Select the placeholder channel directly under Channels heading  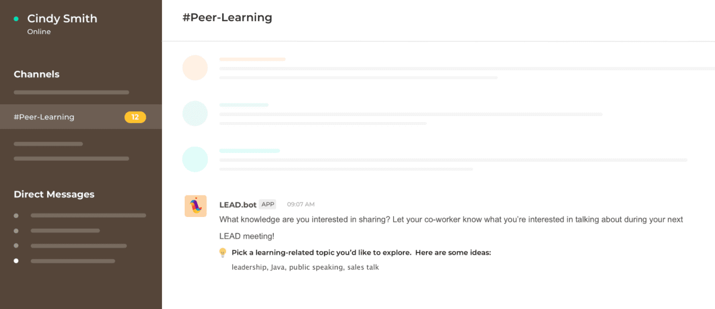[x=71, y=92]
